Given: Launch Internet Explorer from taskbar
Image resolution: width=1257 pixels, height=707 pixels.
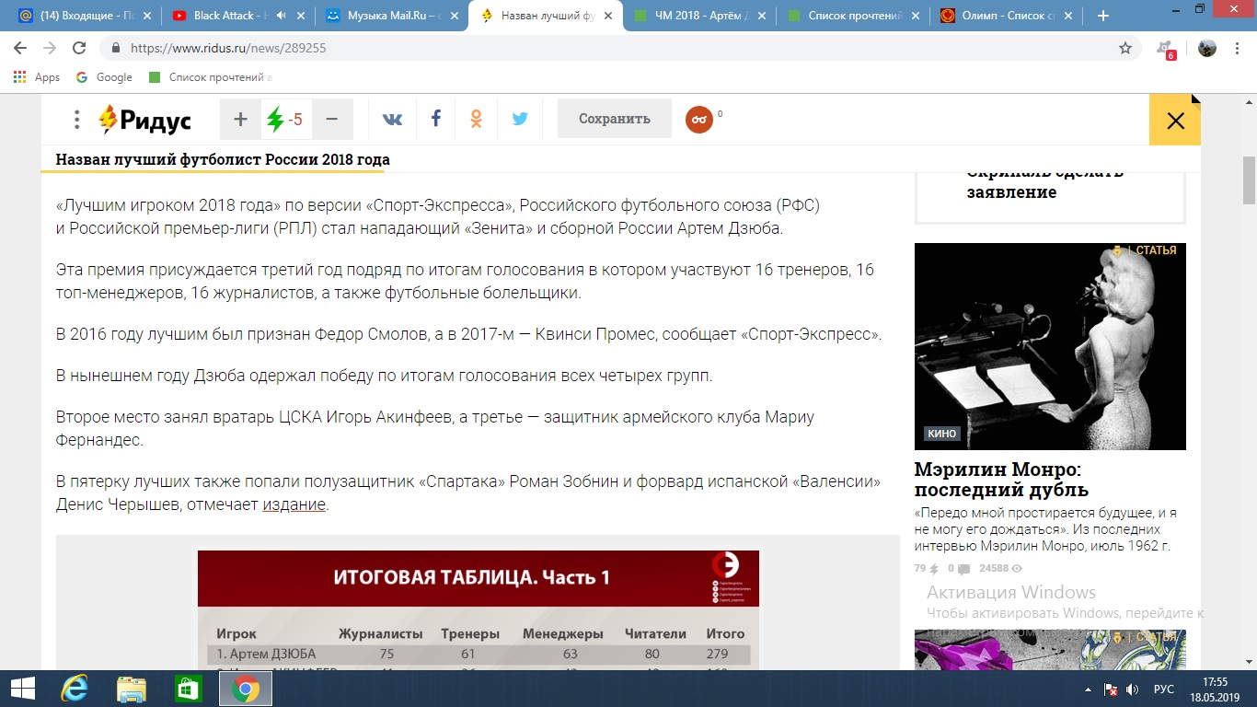Looking at the screenshot, I should coord(74,689).
